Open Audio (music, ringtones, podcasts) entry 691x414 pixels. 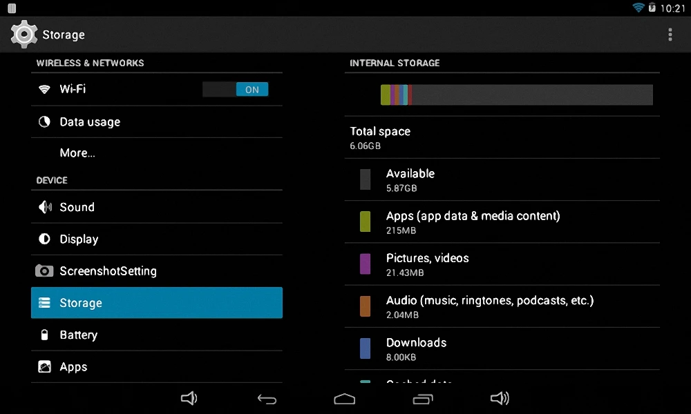(502, 306)
